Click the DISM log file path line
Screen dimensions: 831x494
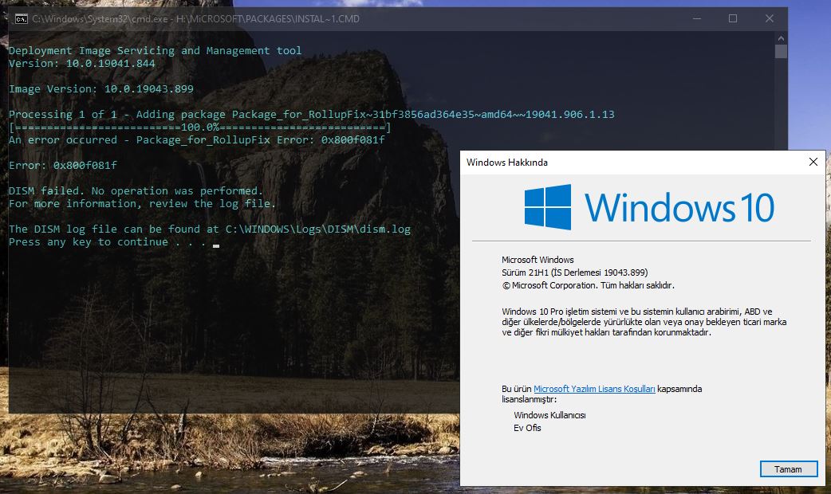click(x=210, y=229)
